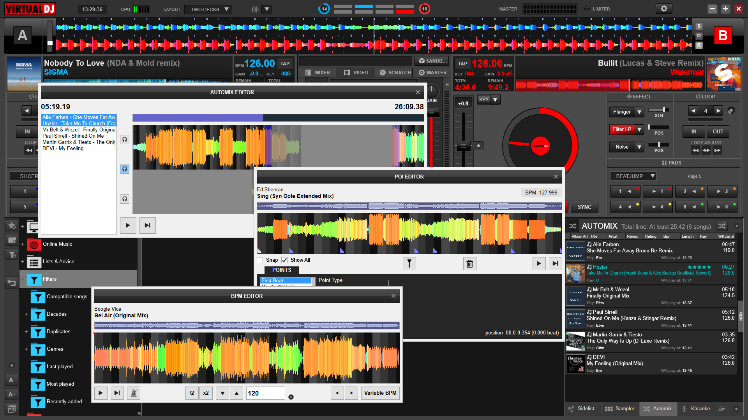Enable Snap checkbox in POI Editor
The height and width of the screenshot is (420, 748).
click(x=260, y=260)
